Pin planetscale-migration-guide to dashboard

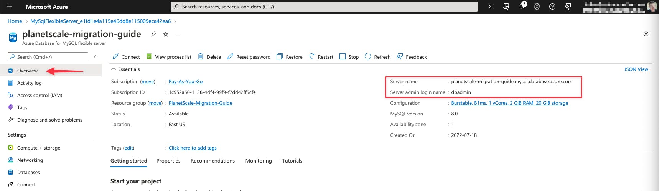point(153,34)
